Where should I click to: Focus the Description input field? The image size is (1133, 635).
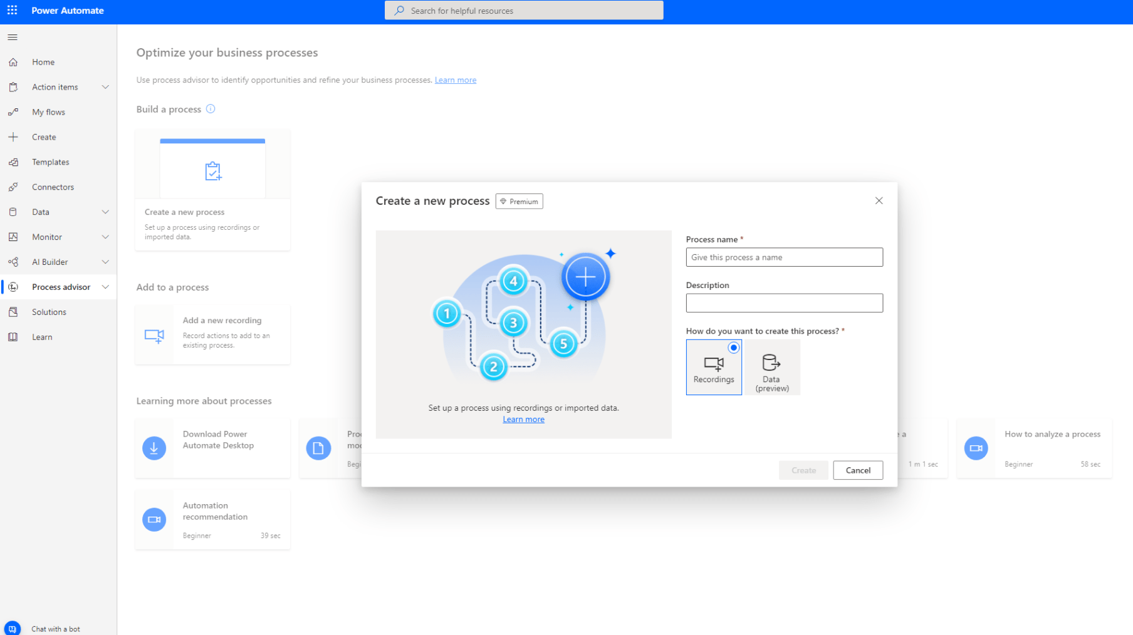tap(784, 303)
